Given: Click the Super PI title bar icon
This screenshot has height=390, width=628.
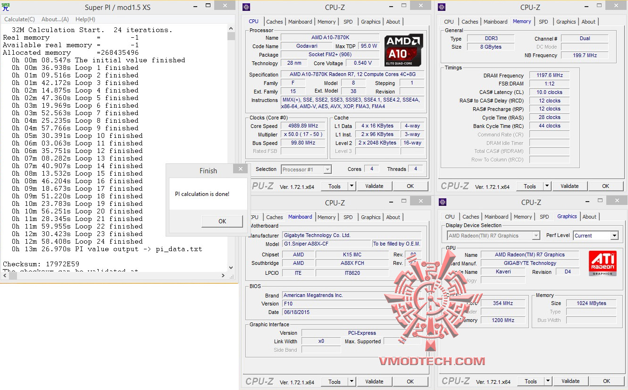Looking at the screenshot, I should tap(6, 7).
